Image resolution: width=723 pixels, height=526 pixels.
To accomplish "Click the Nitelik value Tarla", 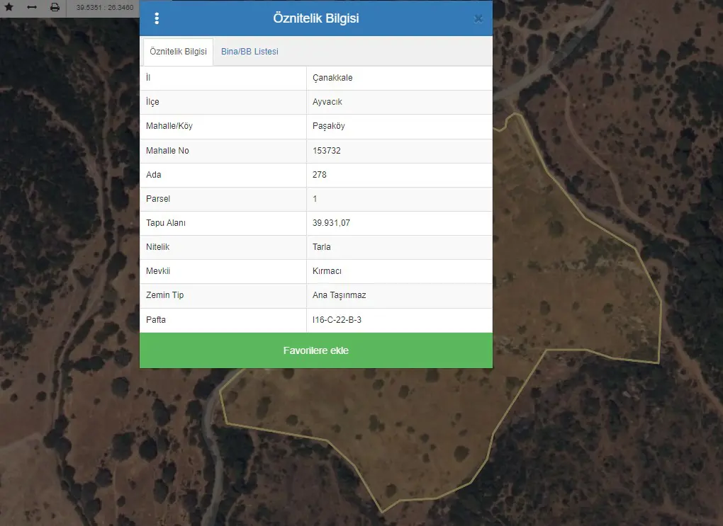I will pos(321,247).
